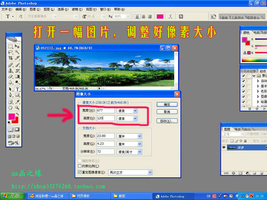Swap foreground and background colors
Image resolution: width=267 pixels, height=200 pixels.
[x=17, y=114]
